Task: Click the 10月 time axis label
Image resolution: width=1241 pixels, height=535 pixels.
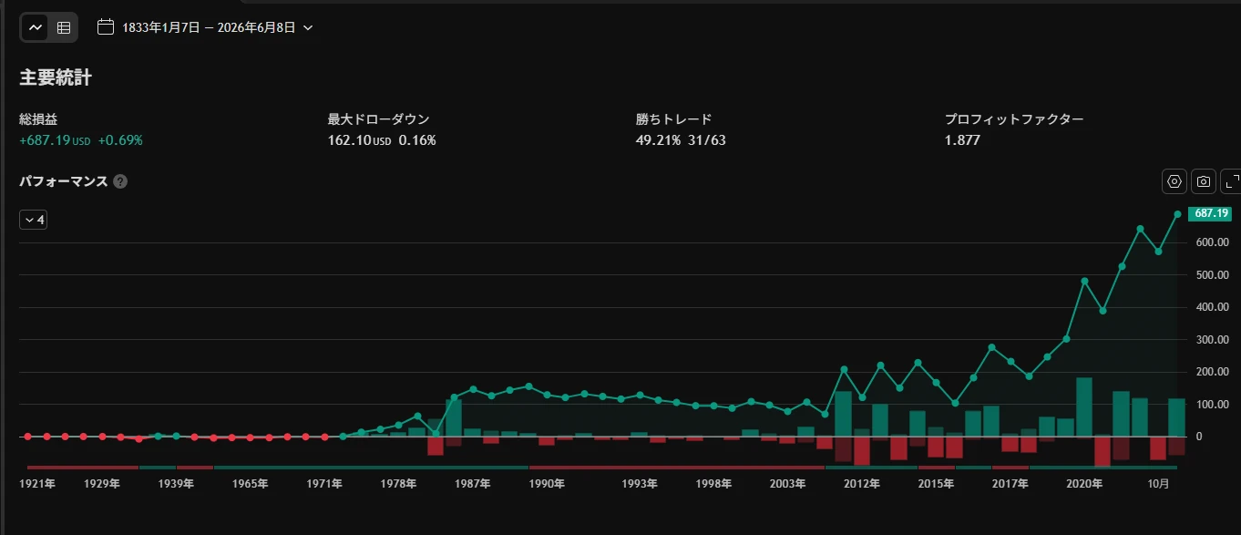Action: click(x=1159, y=484)
